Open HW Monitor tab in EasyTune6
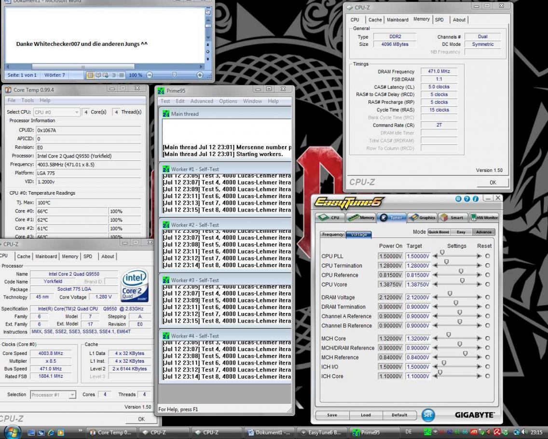This screenshot has height=439, width=548. click(484, 218)
